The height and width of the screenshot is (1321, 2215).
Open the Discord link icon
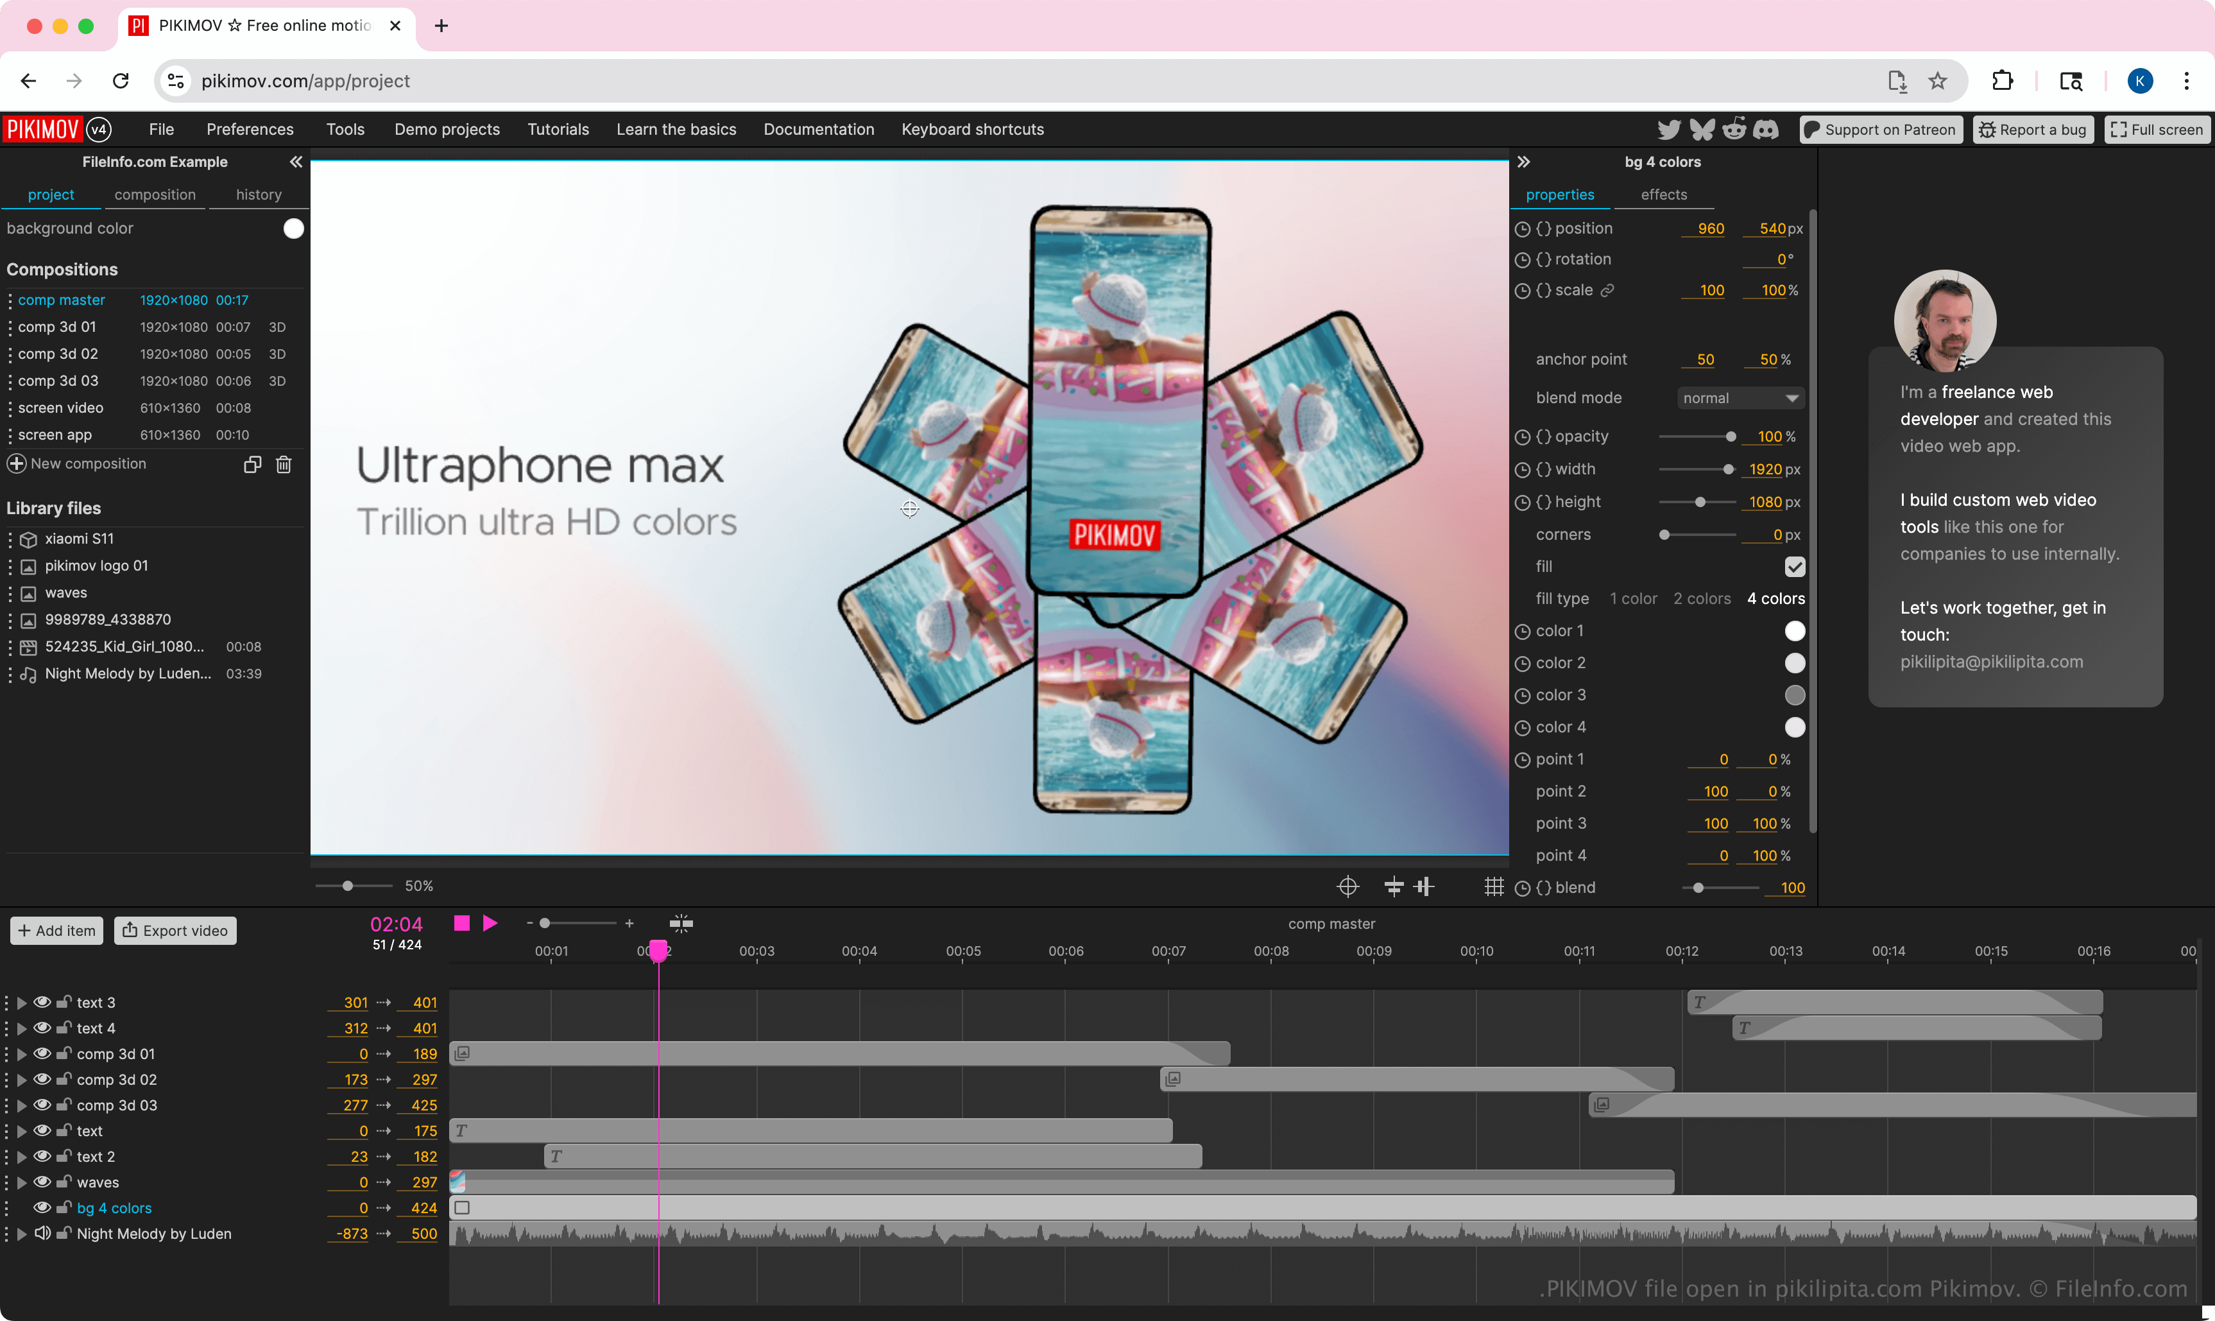[1766, 130]
